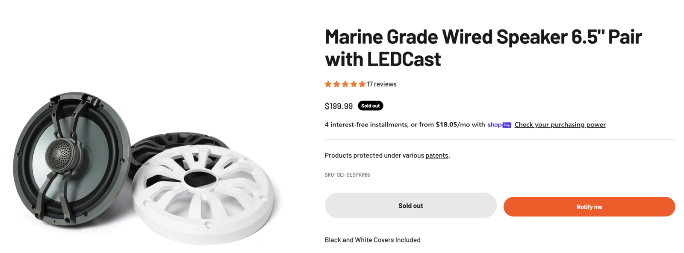684x253 pixels.
Task: Click the second star in the rating
Action: (336, 84)
